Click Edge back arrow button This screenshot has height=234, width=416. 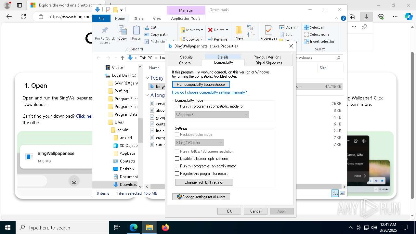(x=9, y=17)
